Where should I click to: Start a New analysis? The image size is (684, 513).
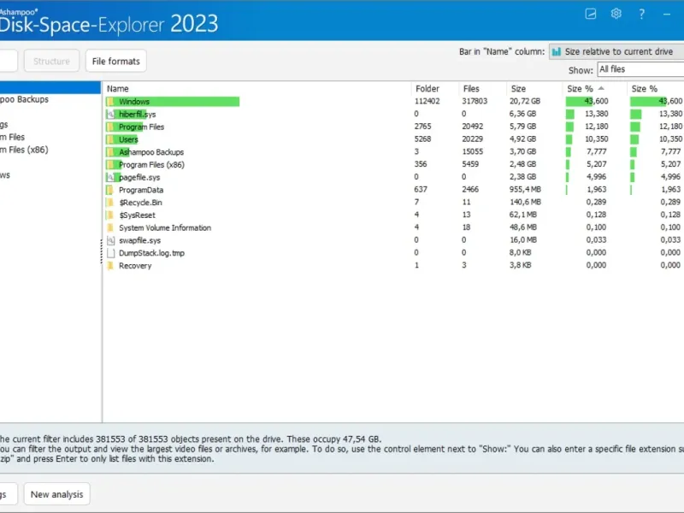[56, 494]
